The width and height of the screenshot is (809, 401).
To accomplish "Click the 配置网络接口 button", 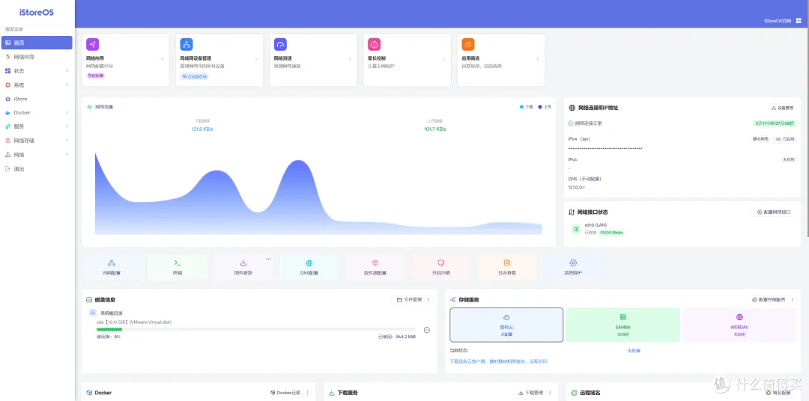I will pos(773,212).
